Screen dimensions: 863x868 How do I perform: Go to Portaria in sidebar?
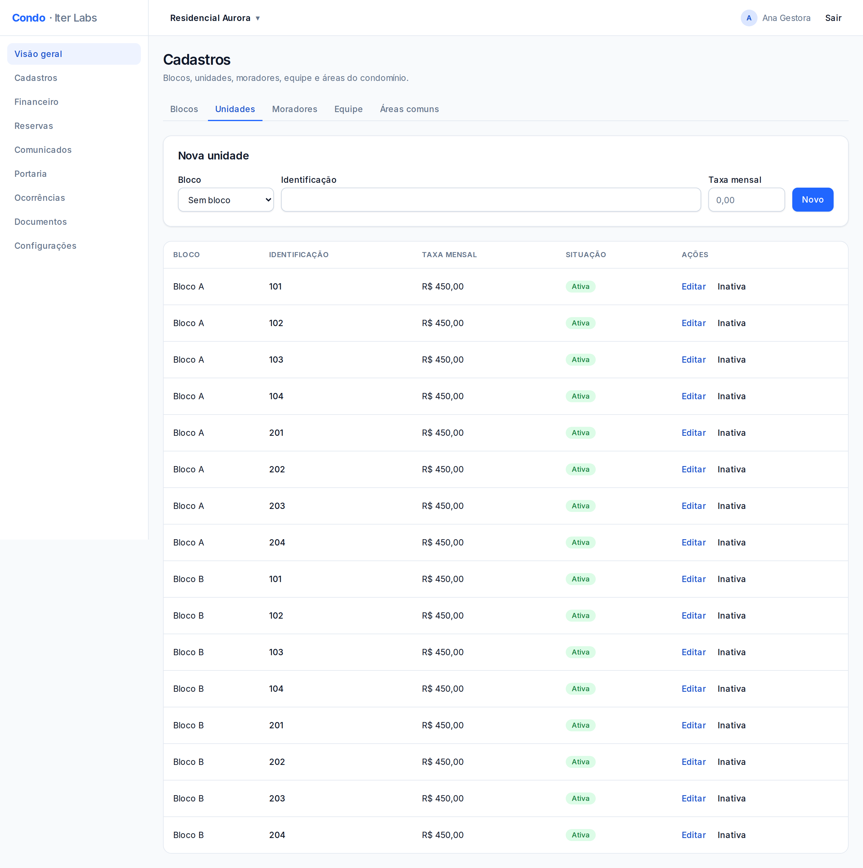[x=74, y=174]
